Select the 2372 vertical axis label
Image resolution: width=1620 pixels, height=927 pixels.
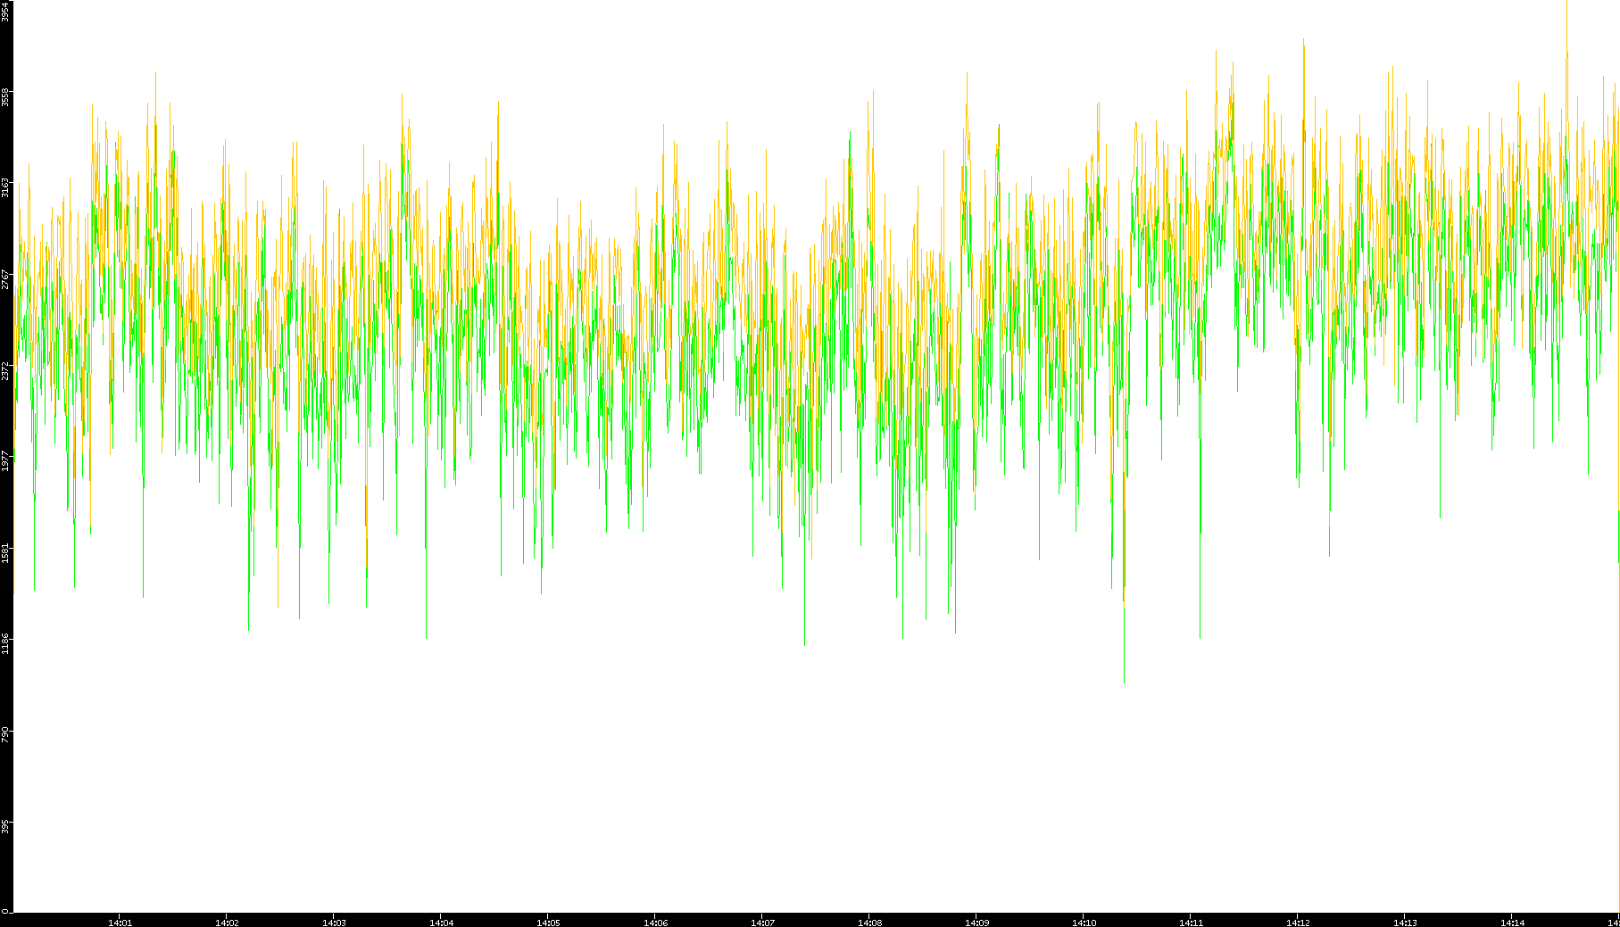click(5, 369)
